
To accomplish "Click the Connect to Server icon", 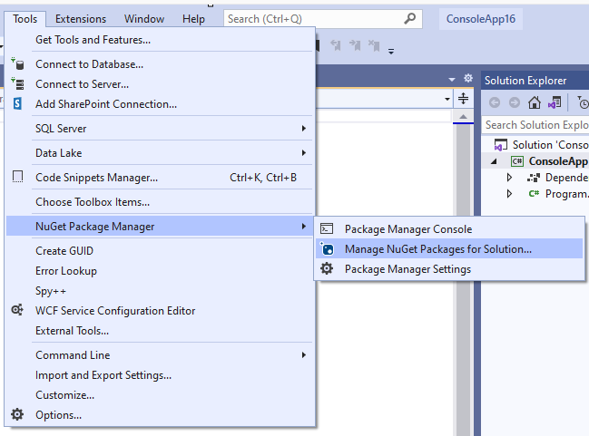I will pyautogui.click(x=17, y=83).
